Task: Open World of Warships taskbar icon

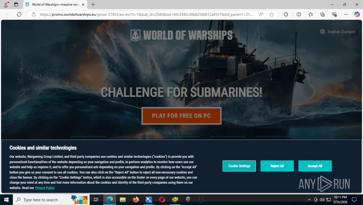Action: [x=201, y=200]
